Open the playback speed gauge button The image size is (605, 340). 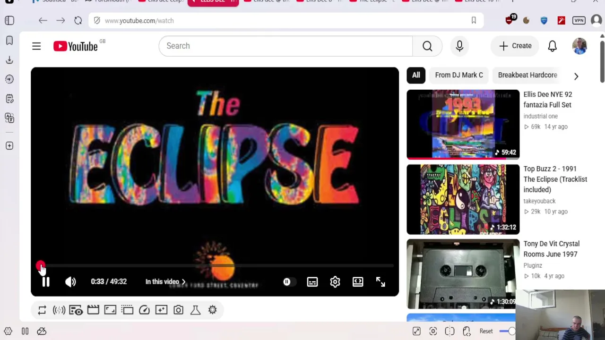point(144,310)
